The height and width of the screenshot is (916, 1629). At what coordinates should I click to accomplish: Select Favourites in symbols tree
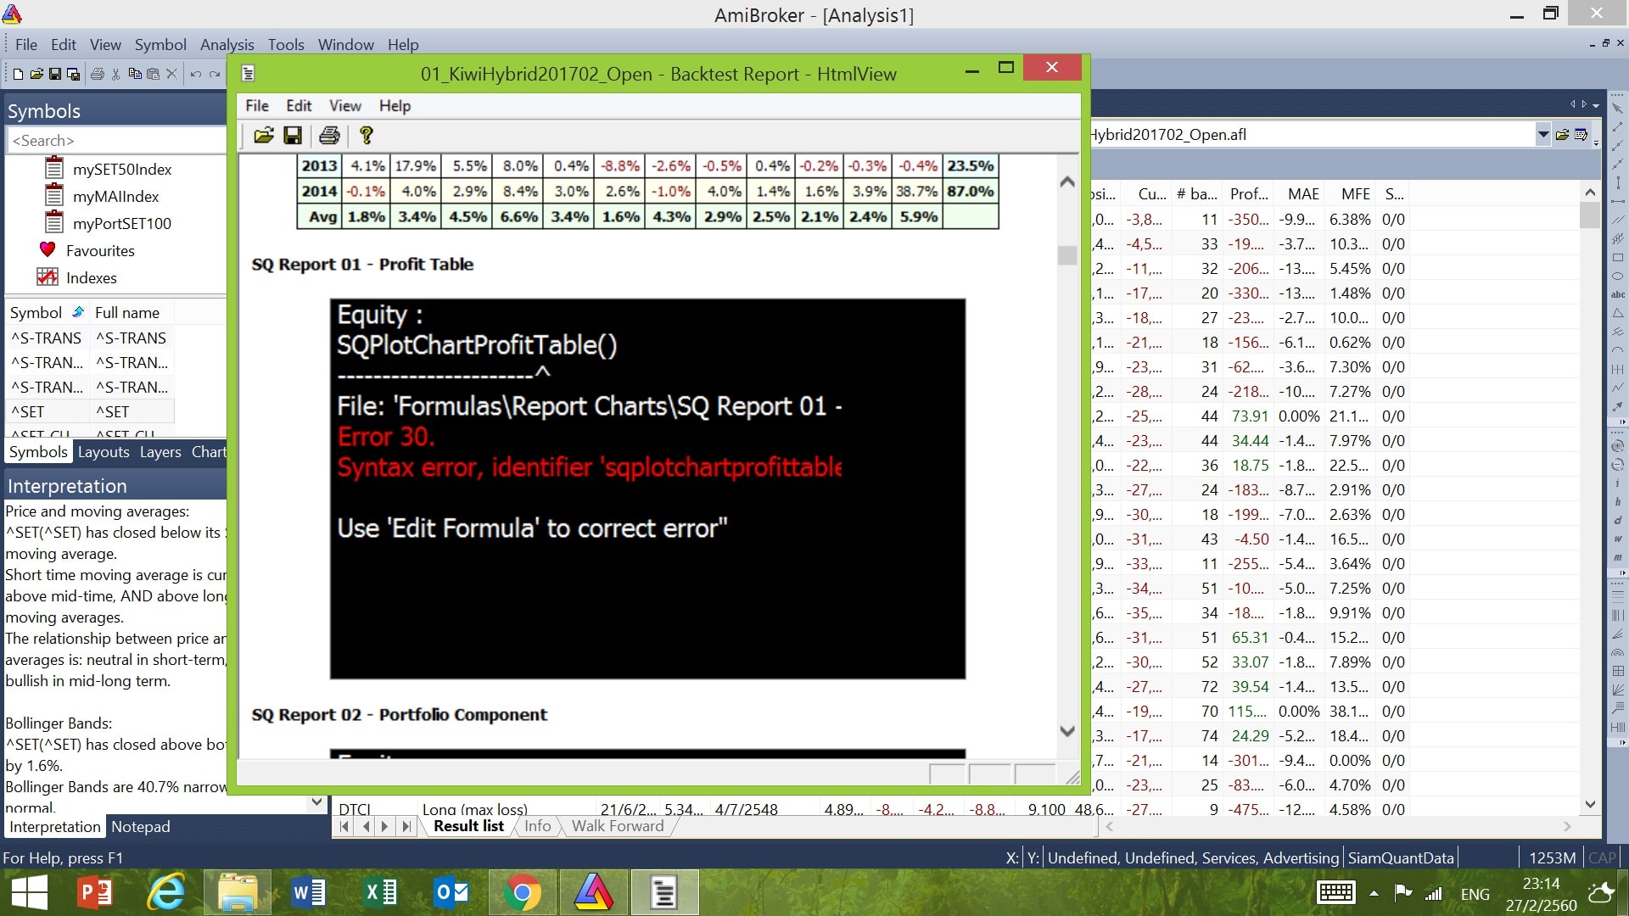[x=100, y=250]
